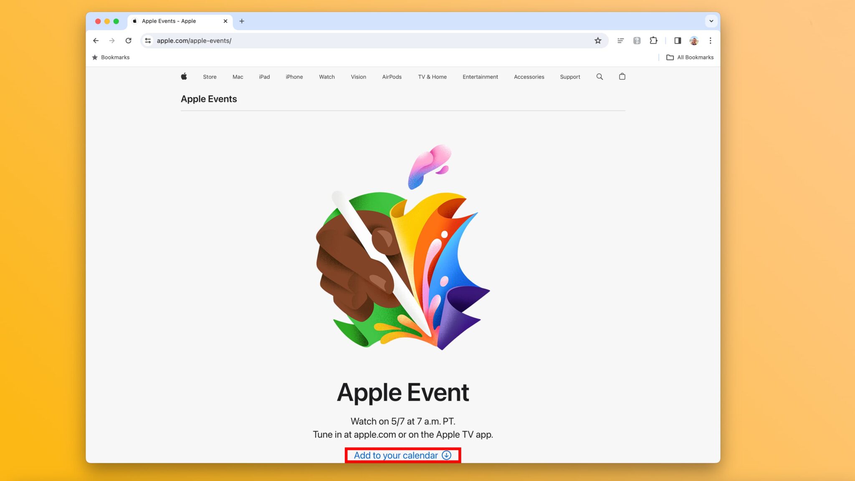Open the Accessories menu item
Image resolution: width=855 pixels, height=481 pixels.
(529, 77)
